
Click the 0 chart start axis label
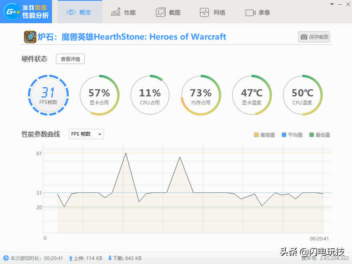click(45, 238)
